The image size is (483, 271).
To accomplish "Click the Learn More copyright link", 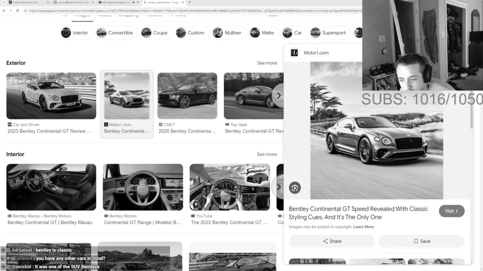I will [363, 227].
